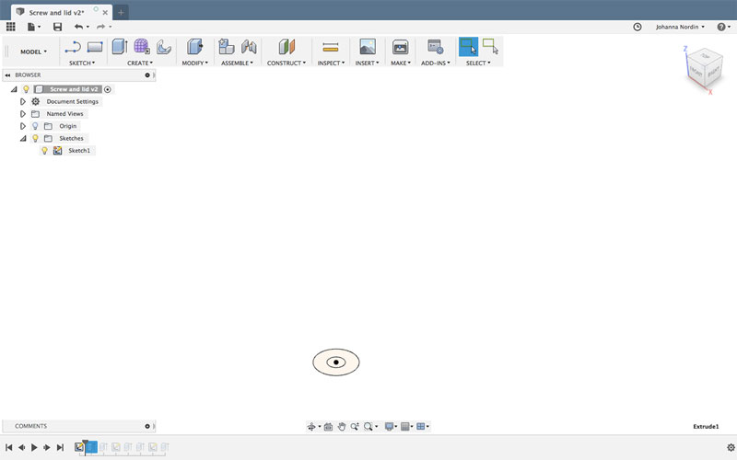Toggle visibility bulb of Sketches folder

click(35, 138)
